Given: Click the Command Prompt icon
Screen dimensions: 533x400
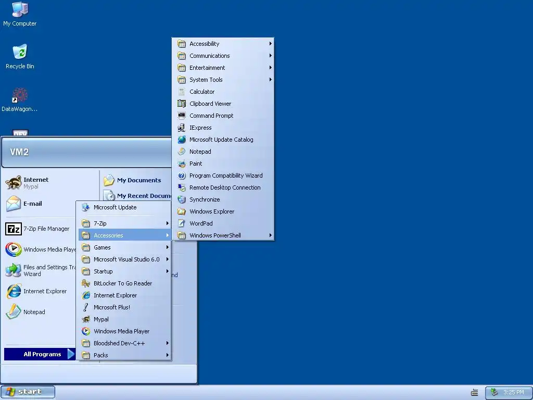Looking at the screenshot, I should point(182,116).
